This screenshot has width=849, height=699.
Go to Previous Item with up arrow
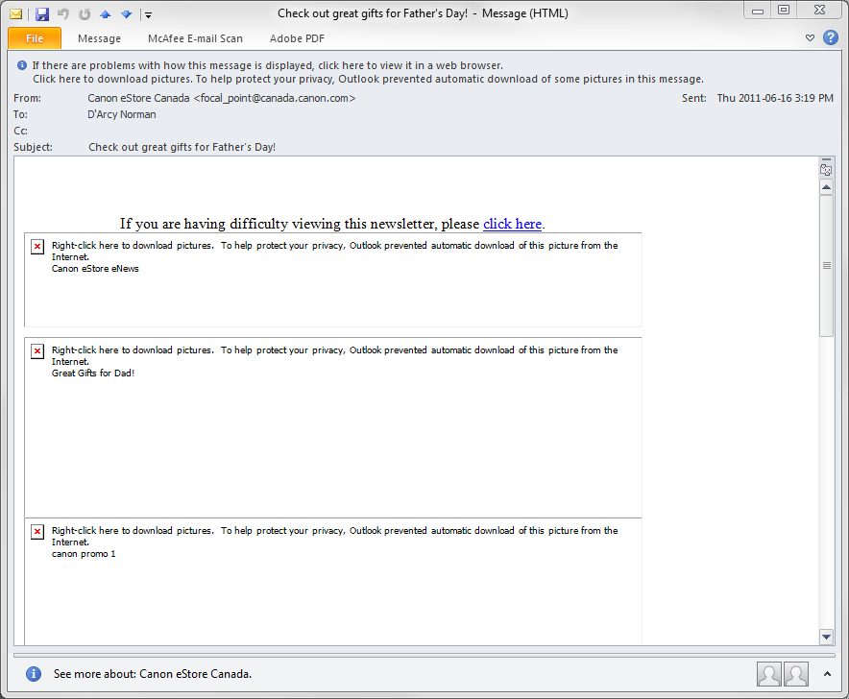click(106, 13)
